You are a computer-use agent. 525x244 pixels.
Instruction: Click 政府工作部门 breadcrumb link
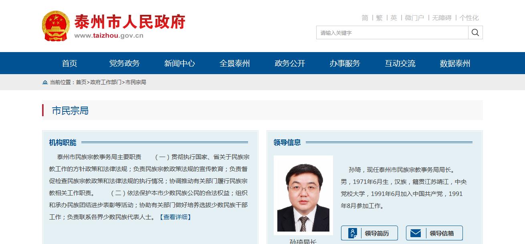pos(106,82)
